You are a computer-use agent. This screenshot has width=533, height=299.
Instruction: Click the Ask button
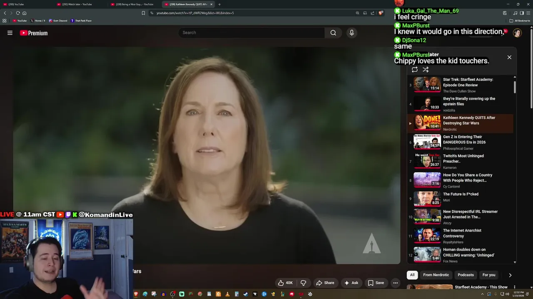point(351,283)
